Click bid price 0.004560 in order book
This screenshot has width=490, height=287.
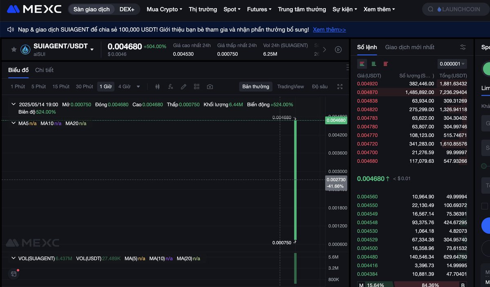click(367, 196)
